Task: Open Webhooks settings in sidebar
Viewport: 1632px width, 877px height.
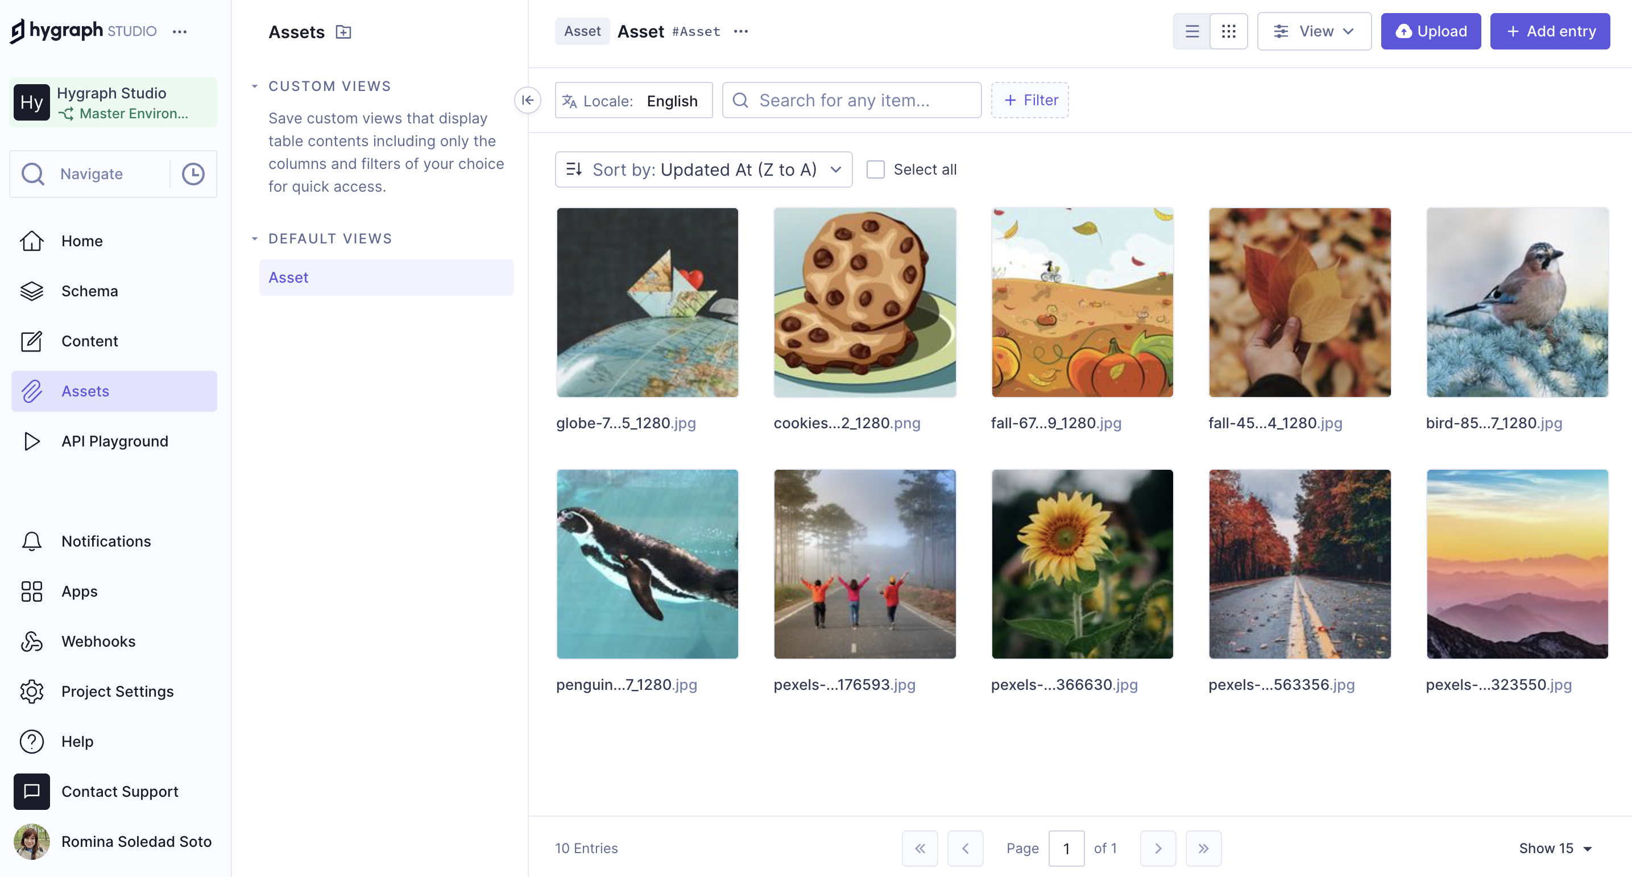Action: point(98,640)
